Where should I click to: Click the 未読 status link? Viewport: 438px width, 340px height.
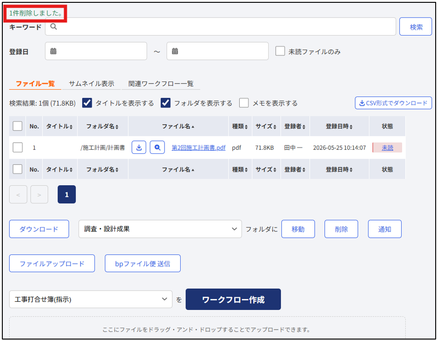[387, 148]
